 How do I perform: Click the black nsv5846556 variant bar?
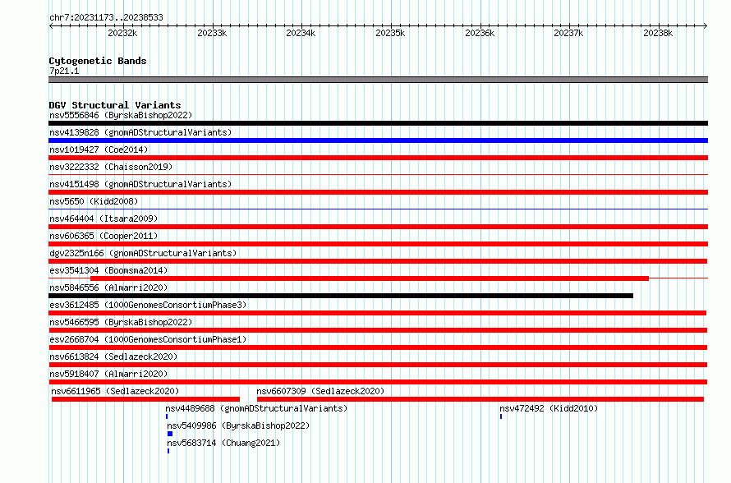pos(341,296)
